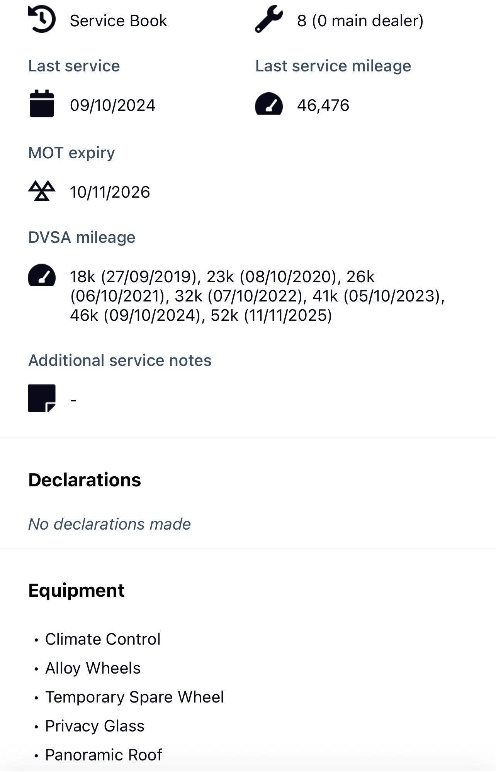Tap the Equipment heading
The height and width of the screenshot is (772, 496).
[76, 591]
